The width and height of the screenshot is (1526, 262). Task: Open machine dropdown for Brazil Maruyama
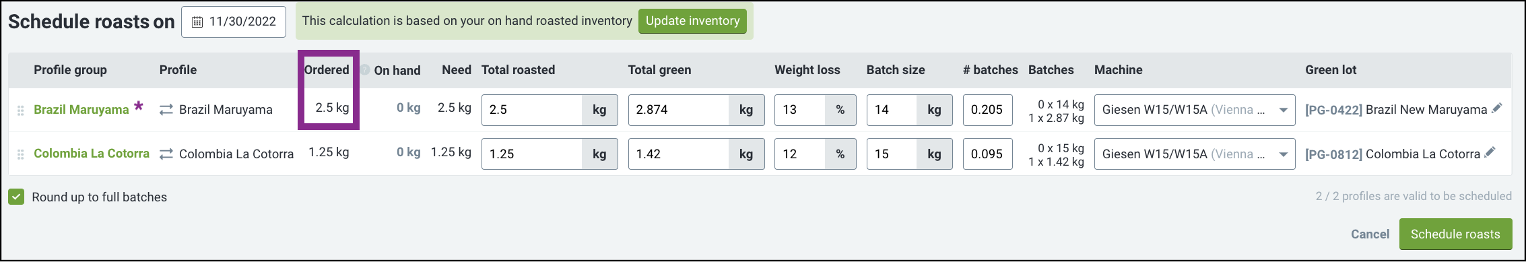click(x=1195, y=110)
